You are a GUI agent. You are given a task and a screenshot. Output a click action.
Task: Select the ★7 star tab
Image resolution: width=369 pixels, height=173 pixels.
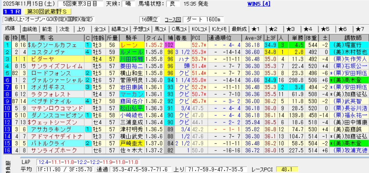(360, 29)
